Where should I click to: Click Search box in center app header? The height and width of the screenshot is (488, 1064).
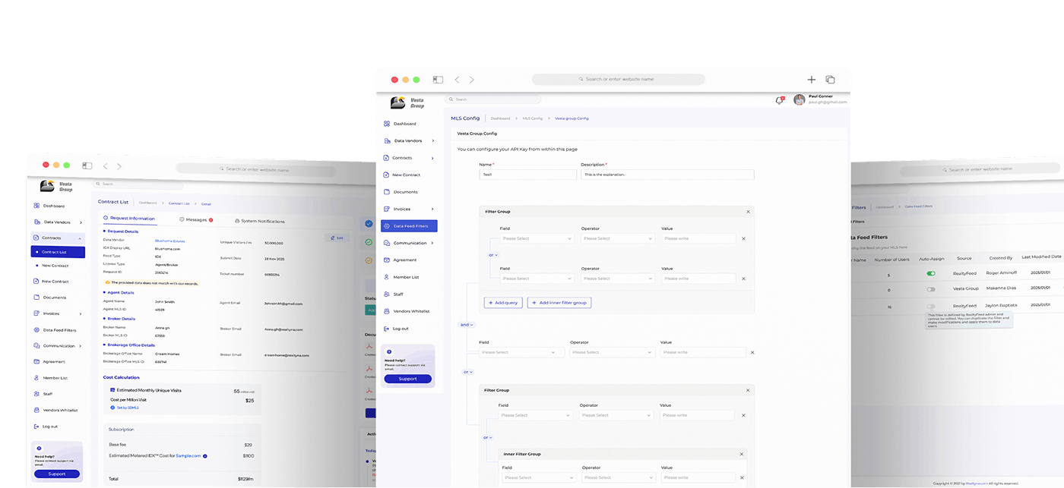(492, 99)
